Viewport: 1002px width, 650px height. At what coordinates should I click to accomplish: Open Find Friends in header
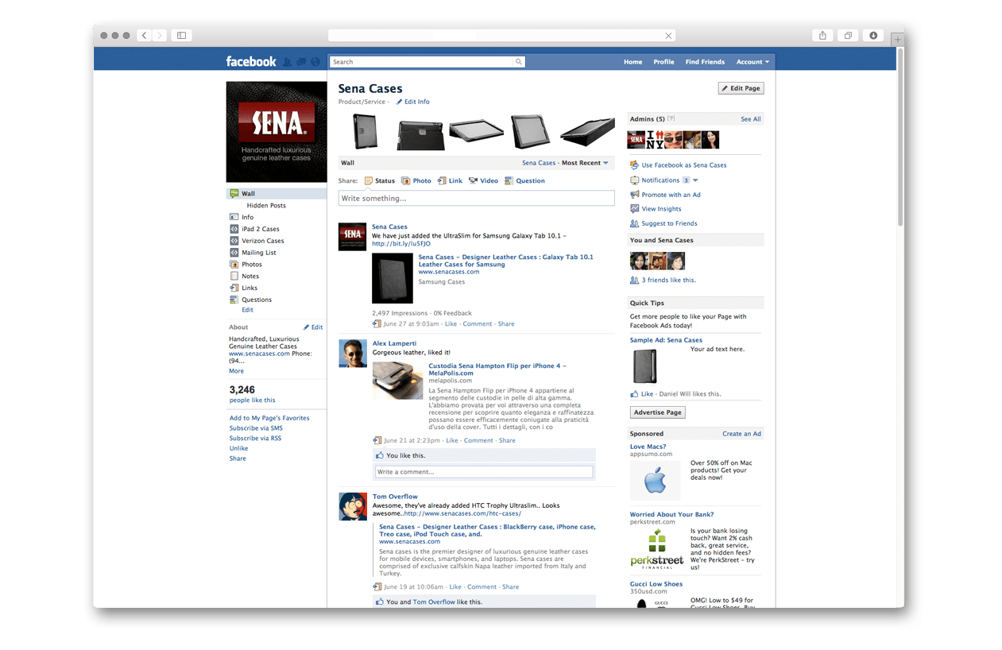[705, 62]
